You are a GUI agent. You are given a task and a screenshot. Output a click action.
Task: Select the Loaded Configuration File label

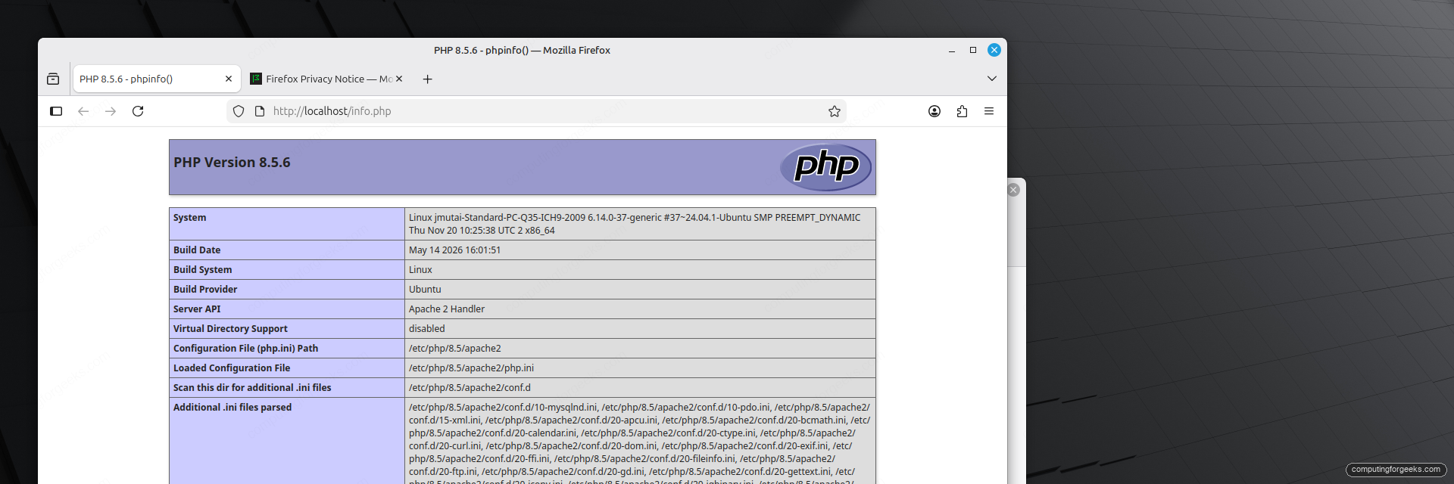coord(232,368)
